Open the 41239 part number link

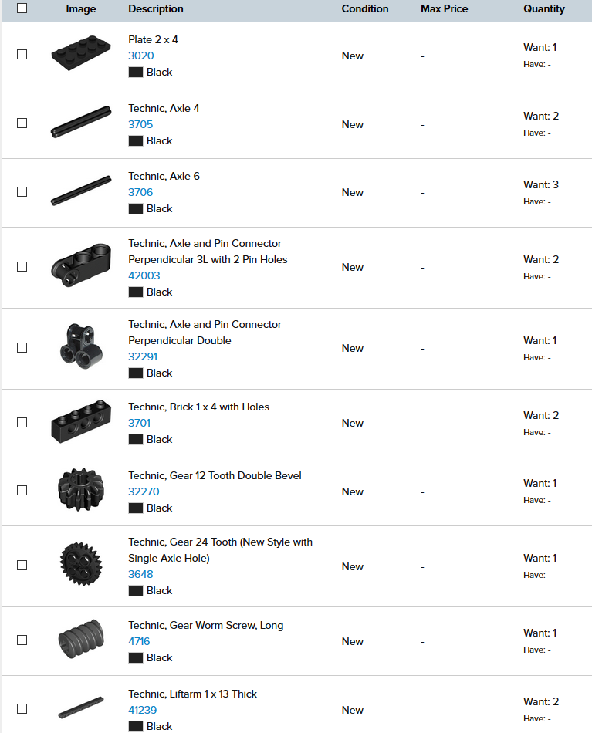click(143, 710)
